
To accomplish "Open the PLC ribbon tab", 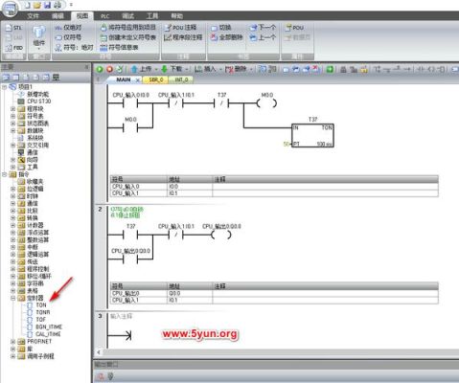I will (x=105, y=16).
